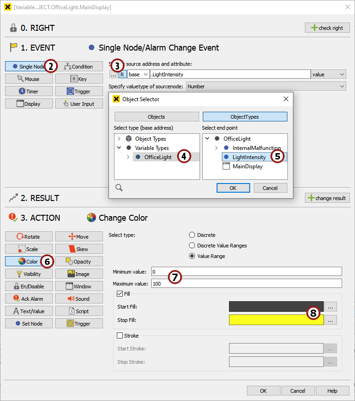Expand the InternalMalfunction tree node
The width and height of the screenshot is (355, 401).
[x=216, y=148]
